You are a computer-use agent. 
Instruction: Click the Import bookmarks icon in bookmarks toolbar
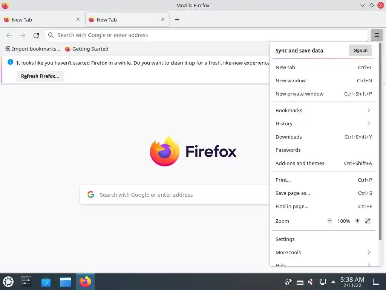[8, 49]
